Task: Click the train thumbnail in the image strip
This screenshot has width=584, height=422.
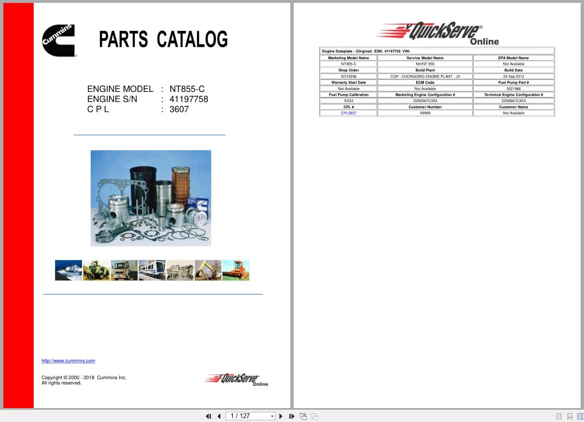Action: click(152, 270)
